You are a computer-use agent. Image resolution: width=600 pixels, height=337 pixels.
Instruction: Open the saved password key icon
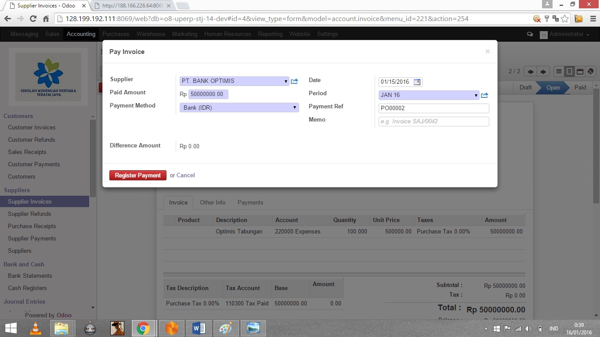pyautogui.click(x=547, y=19)
